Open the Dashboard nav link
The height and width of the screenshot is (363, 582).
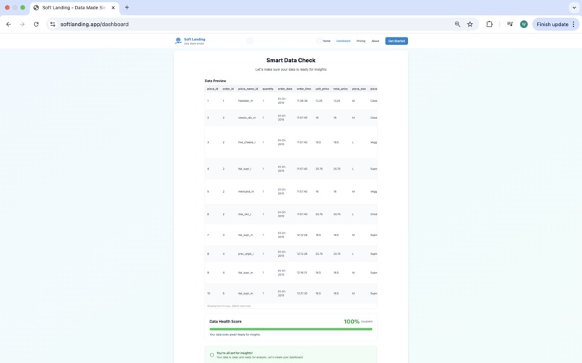(343, 41)
